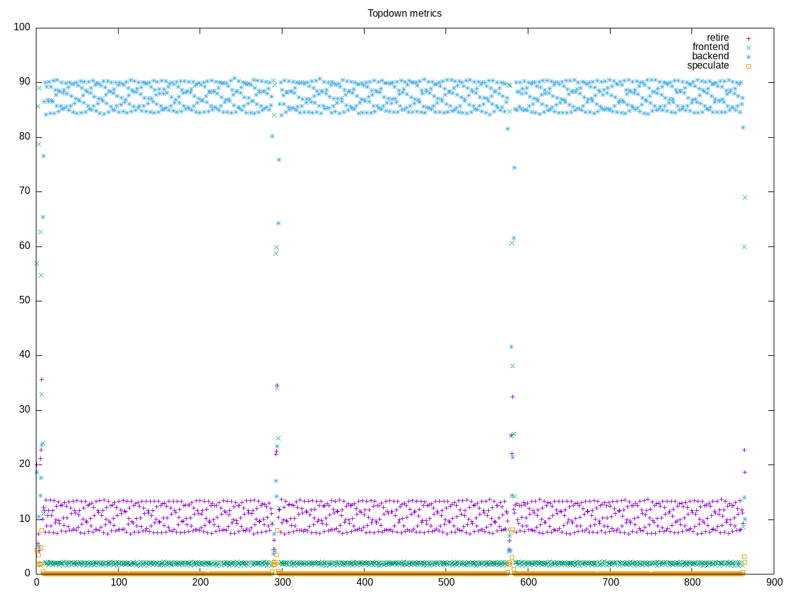Click the 600 label on the x-axis
This screenshot has width=791, height=593.
click(x=528, y=582)
